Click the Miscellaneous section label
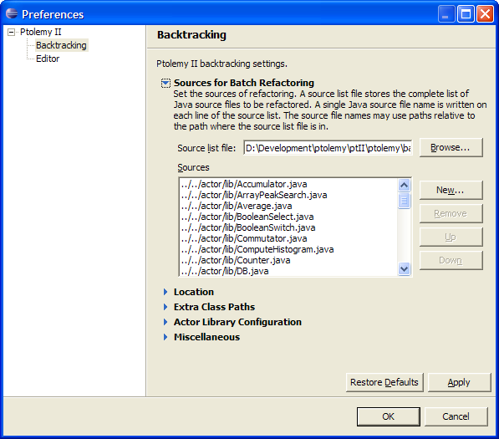Screen dimensions: 499x439 206,337
